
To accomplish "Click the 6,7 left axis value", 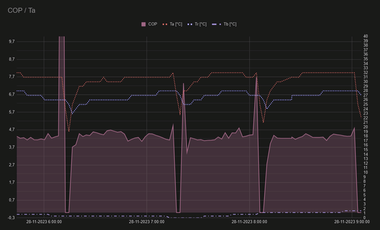I will tap(11, 95).
